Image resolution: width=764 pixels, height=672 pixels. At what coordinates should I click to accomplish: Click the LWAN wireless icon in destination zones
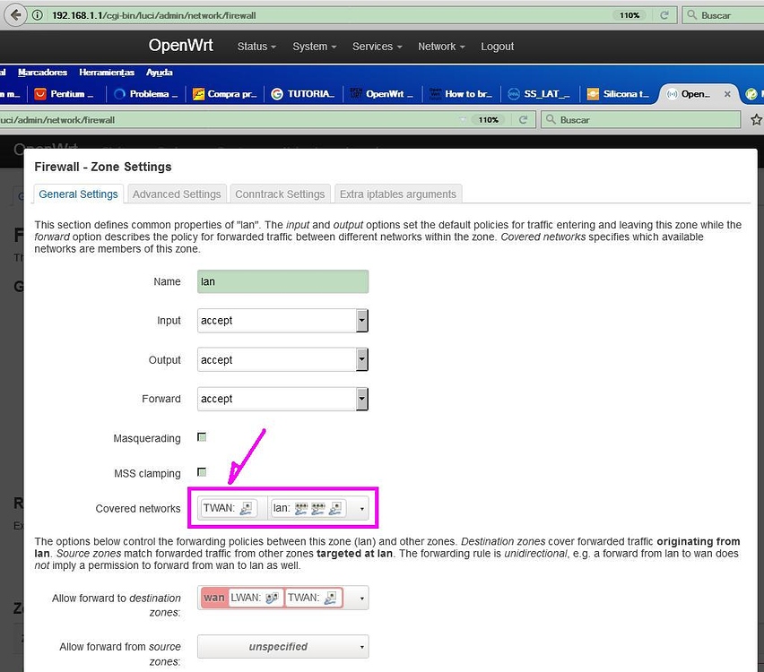point(272,598)
